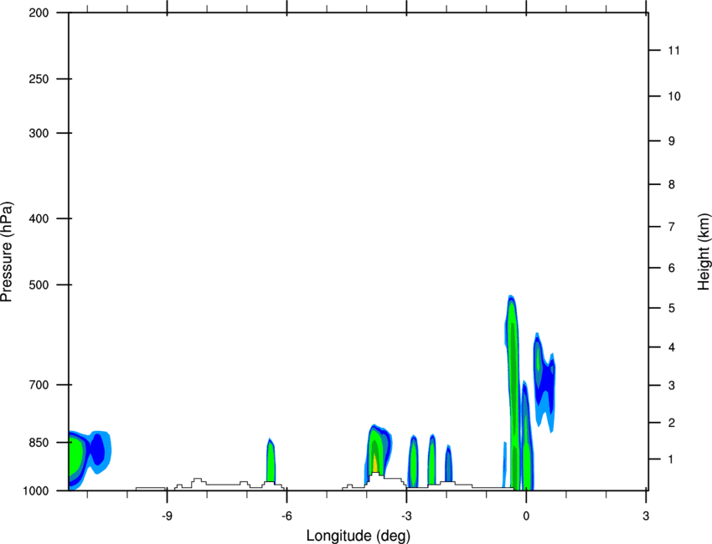
Task: Click the 400 pressure tick label
Action: click(x=39, y=218)
